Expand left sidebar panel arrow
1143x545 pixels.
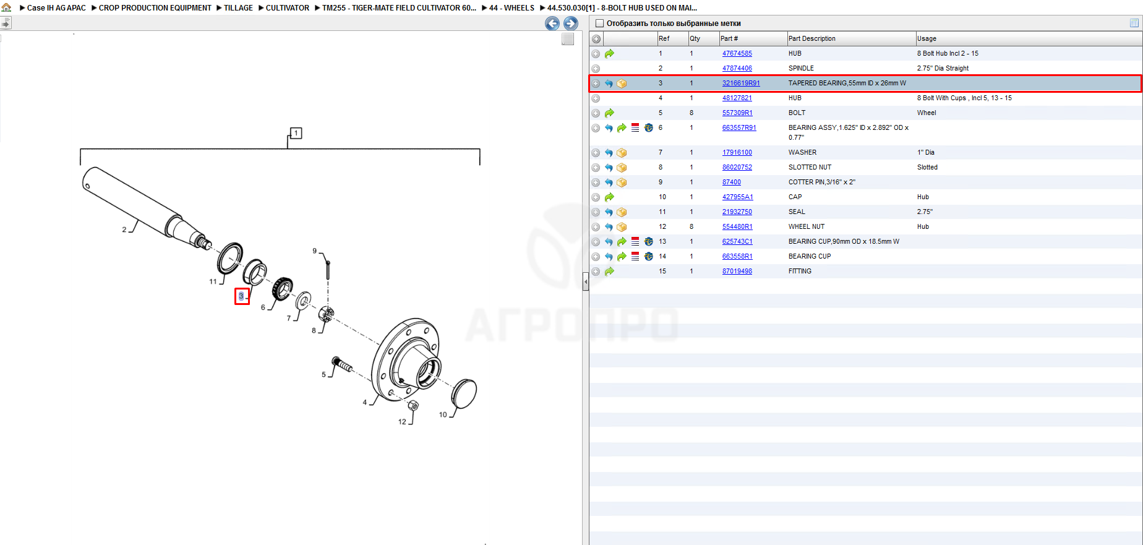click(x=6, y=24)
